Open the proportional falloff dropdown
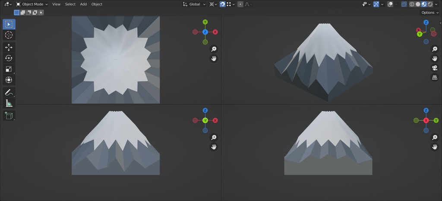Screen dimensions: 442x201 click(x=248, y=4)
